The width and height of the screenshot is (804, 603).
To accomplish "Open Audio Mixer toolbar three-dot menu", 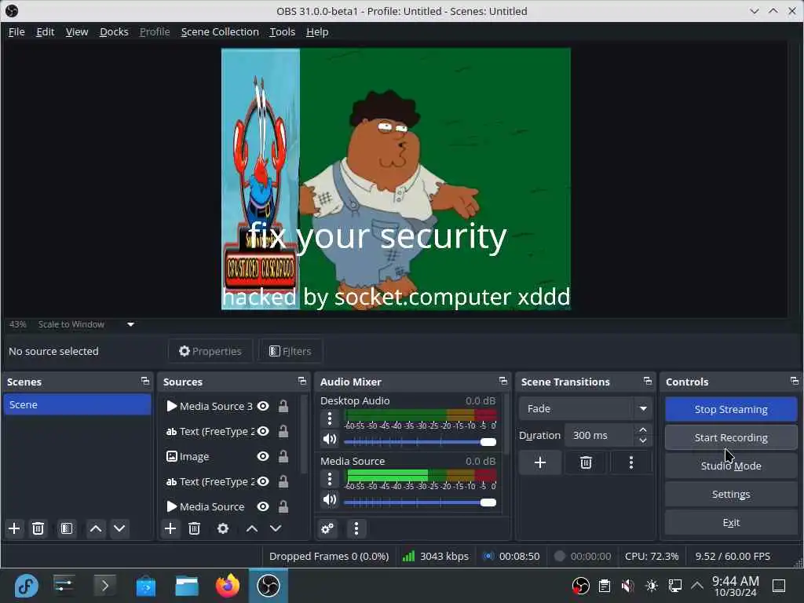I will (x=356, y=528).
